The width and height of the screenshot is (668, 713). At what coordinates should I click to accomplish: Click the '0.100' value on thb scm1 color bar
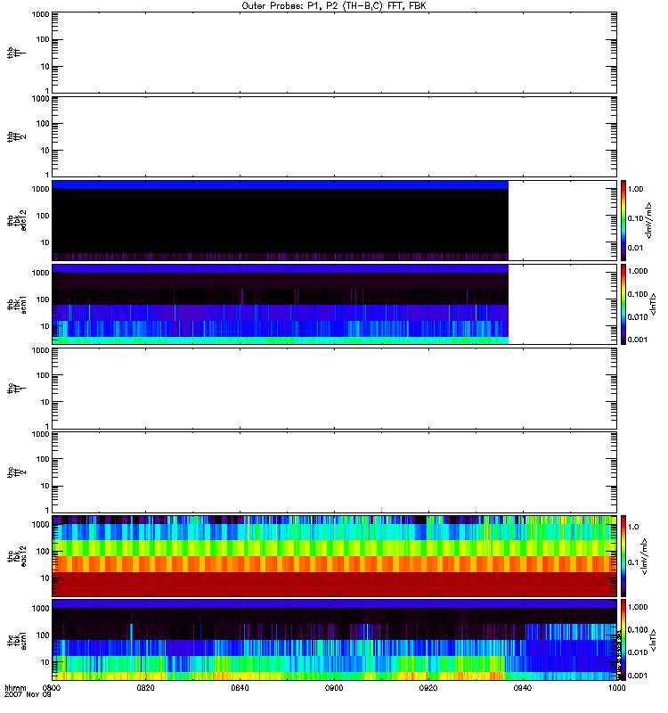click(x=638, y=294)
